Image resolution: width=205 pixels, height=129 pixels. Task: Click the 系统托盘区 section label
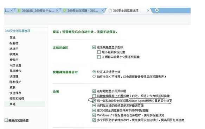click(60, 48)
